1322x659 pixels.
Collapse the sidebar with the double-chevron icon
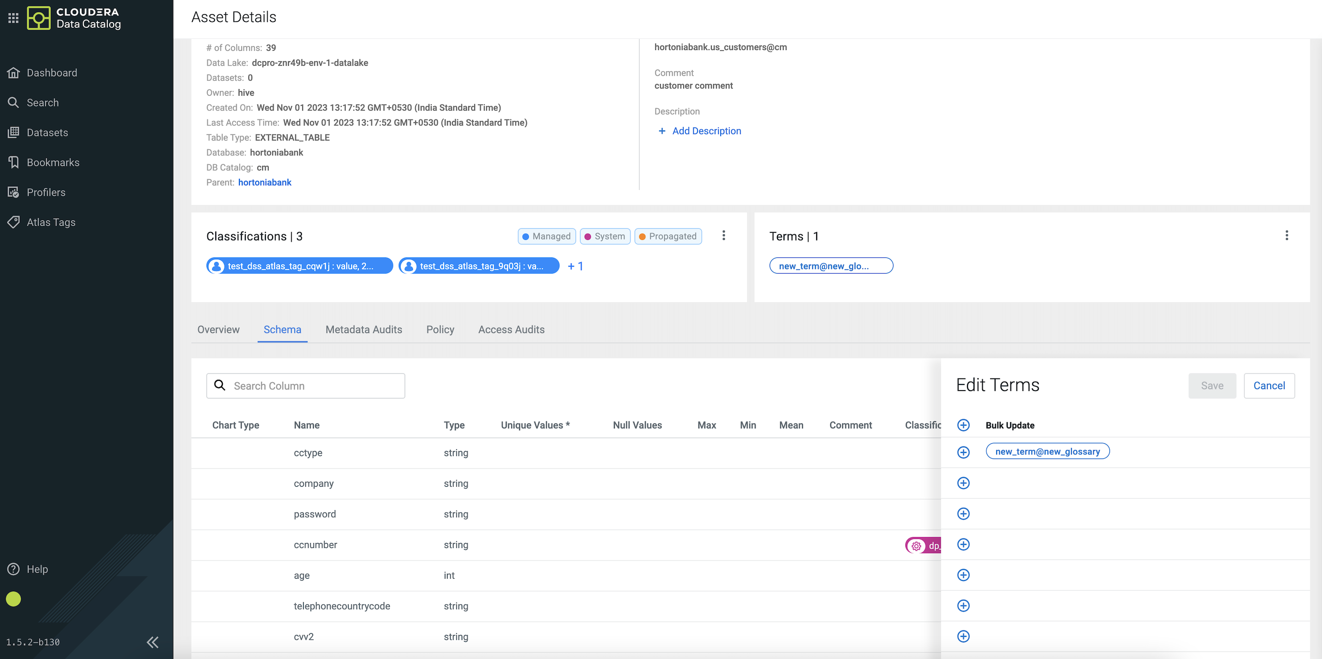pos(153,642)
